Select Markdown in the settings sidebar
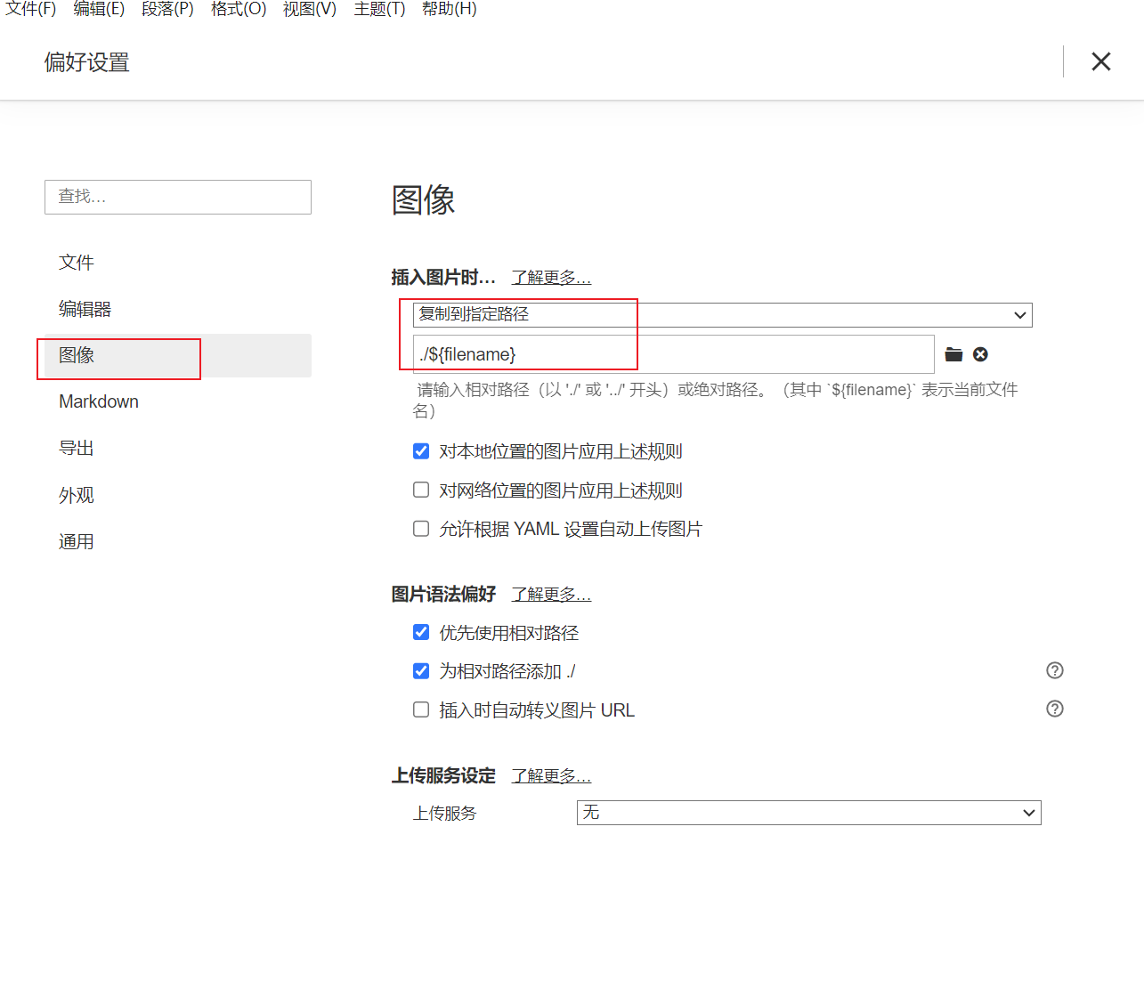Image resolution: width=1144 pixels, height=1005 pixels. click(x=99, y=401)
